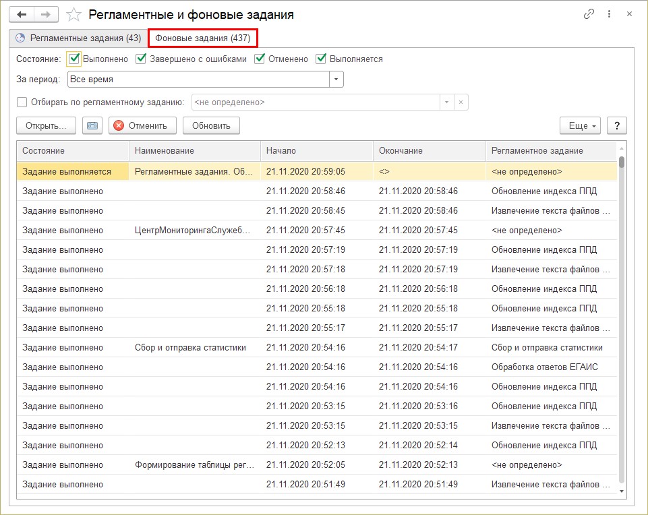Sort by the Состояние column header
The height and width of the screenshot is (515, 648).
pos(73,151)
